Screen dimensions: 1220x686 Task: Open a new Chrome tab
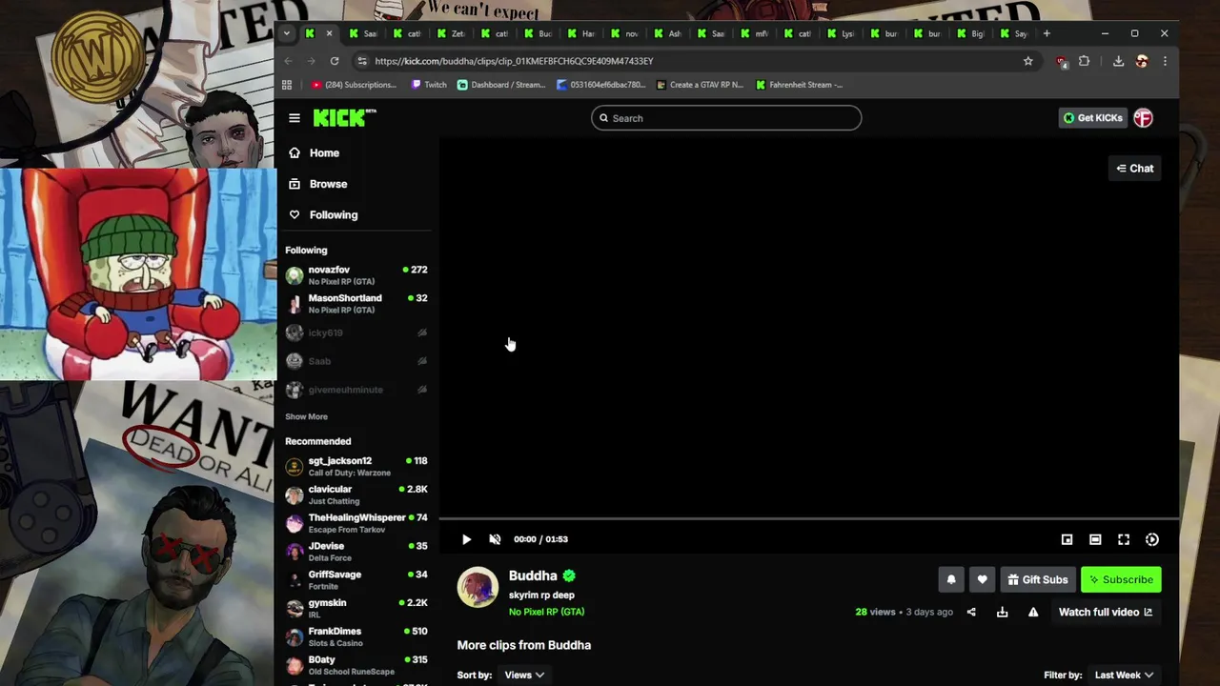[x=1047, y=33]
